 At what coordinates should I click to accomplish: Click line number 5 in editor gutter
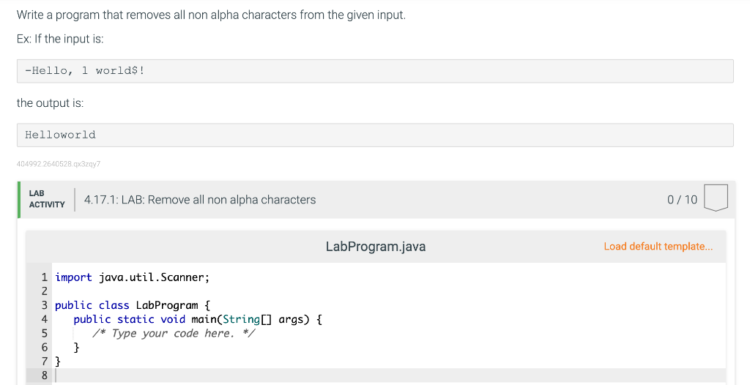(45, 333)
